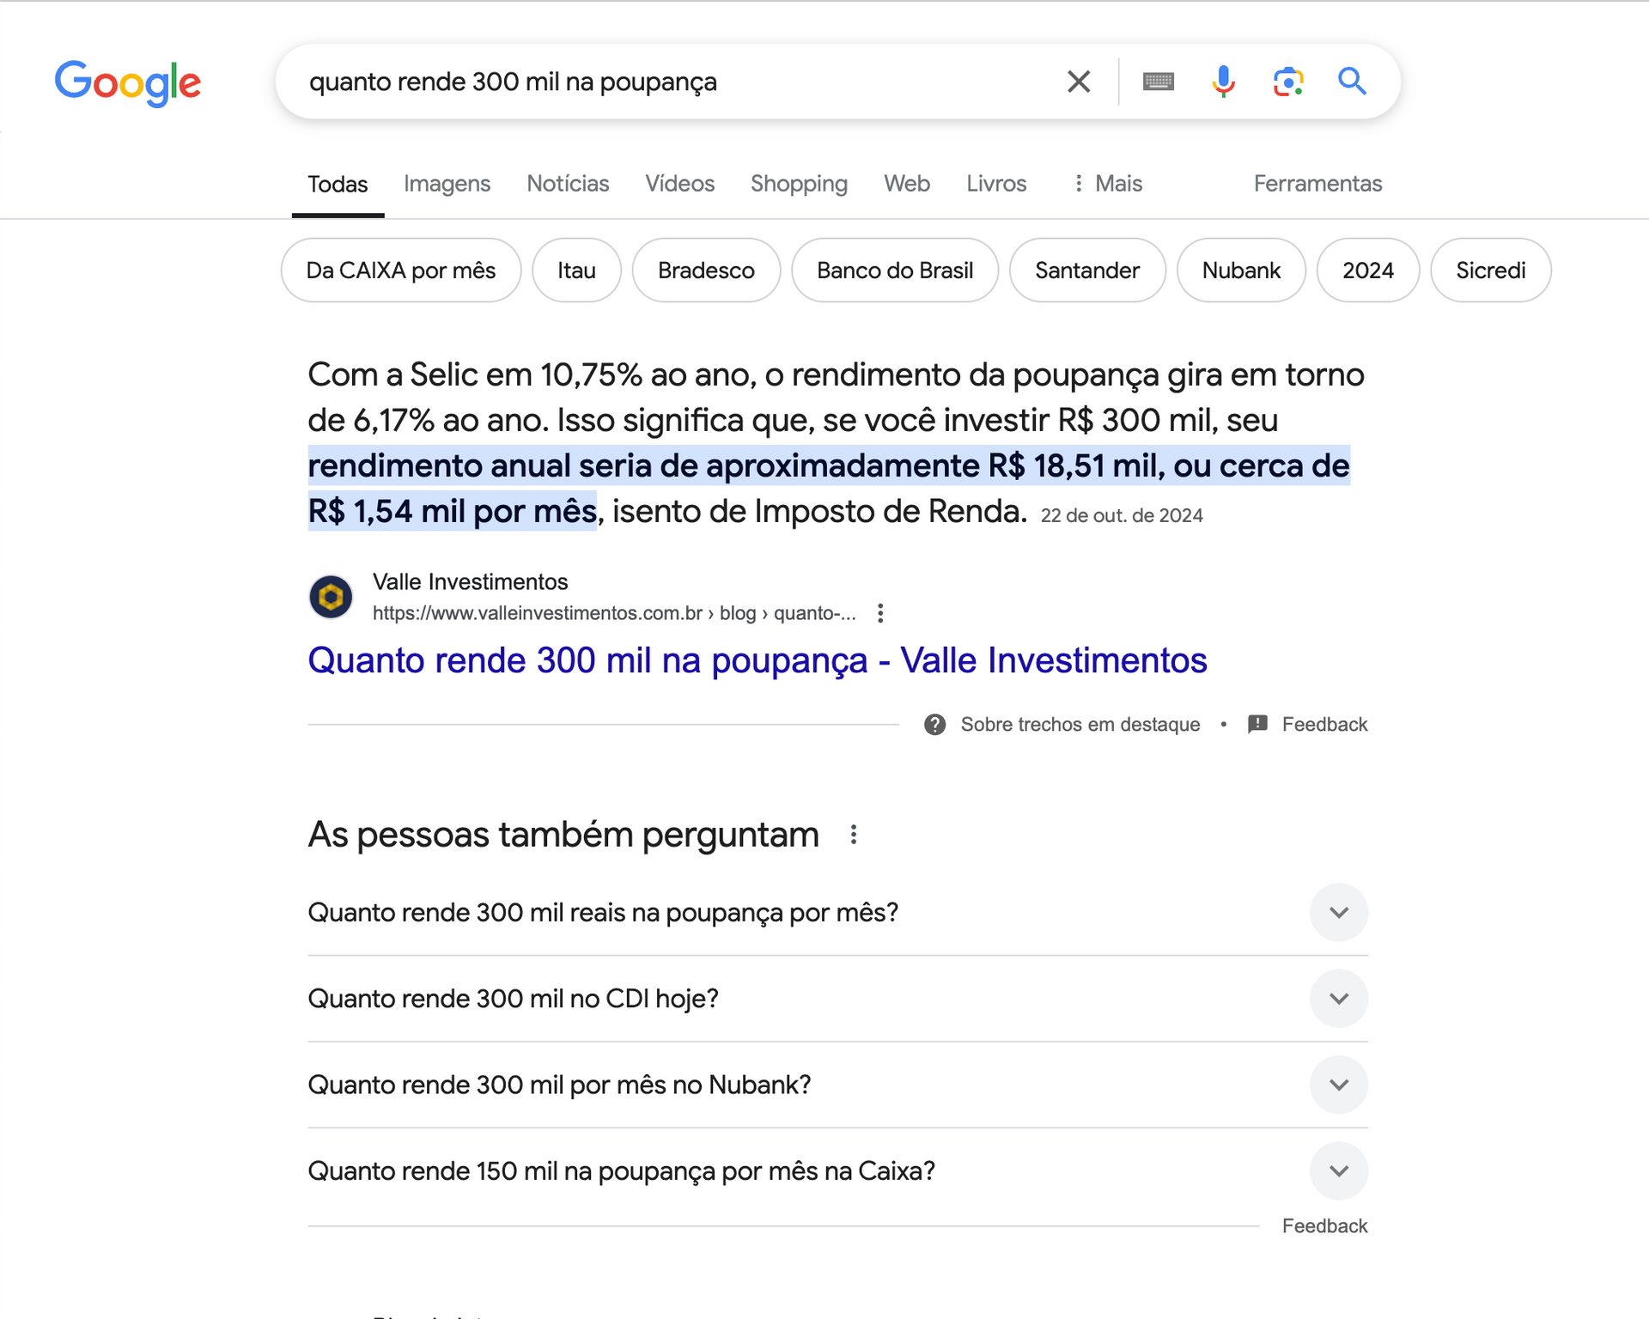Screen dimensions: 1649x1319
Task: Open Google Lens image search icon
Action: click(1288, 82)
